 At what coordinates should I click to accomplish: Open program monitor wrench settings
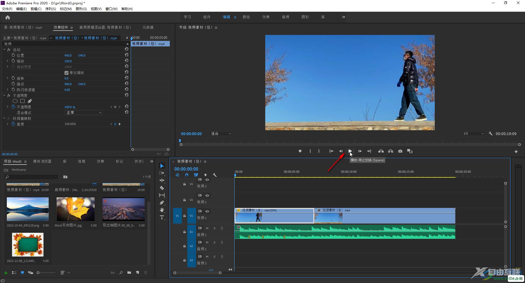coord(491,134)
